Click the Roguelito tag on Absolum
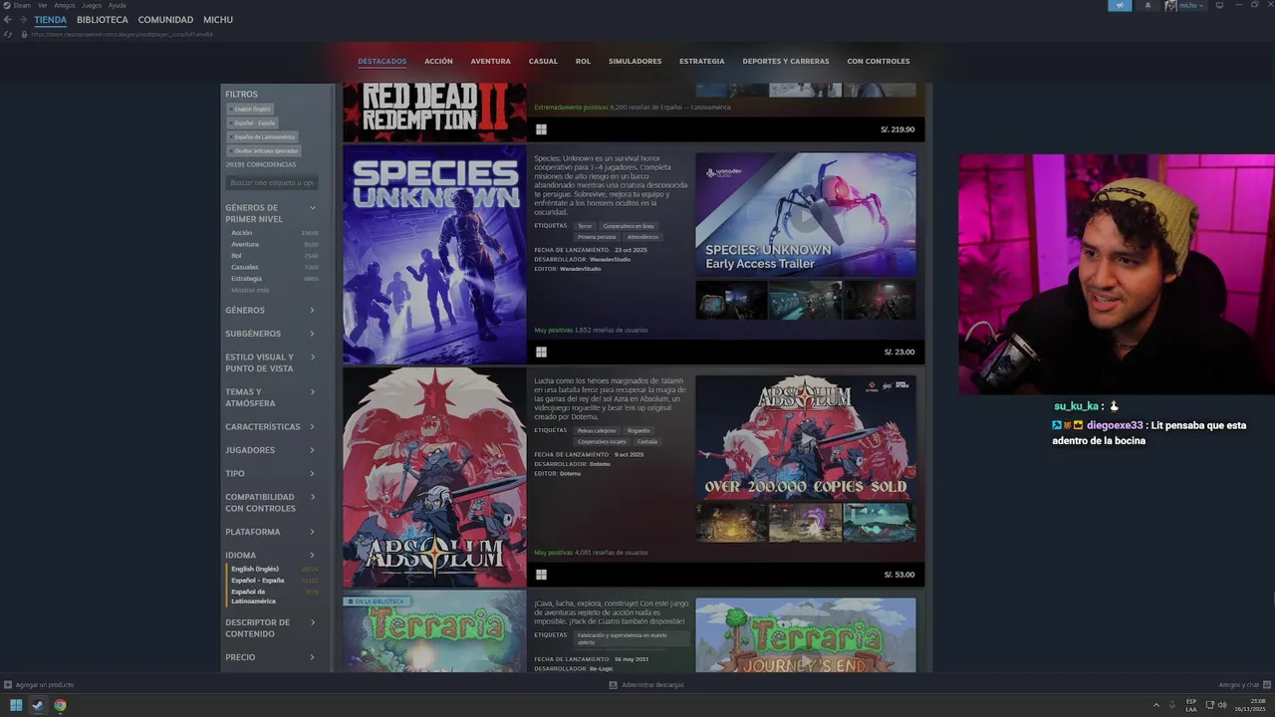The width and height of the screenshot is (1275, 717). coord(638,430)
